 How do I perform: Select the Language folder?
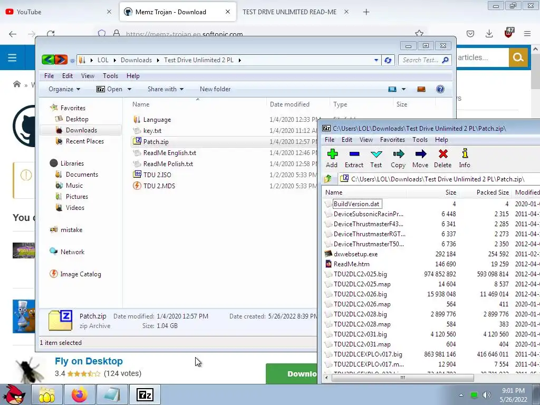[x=157, y=120]
